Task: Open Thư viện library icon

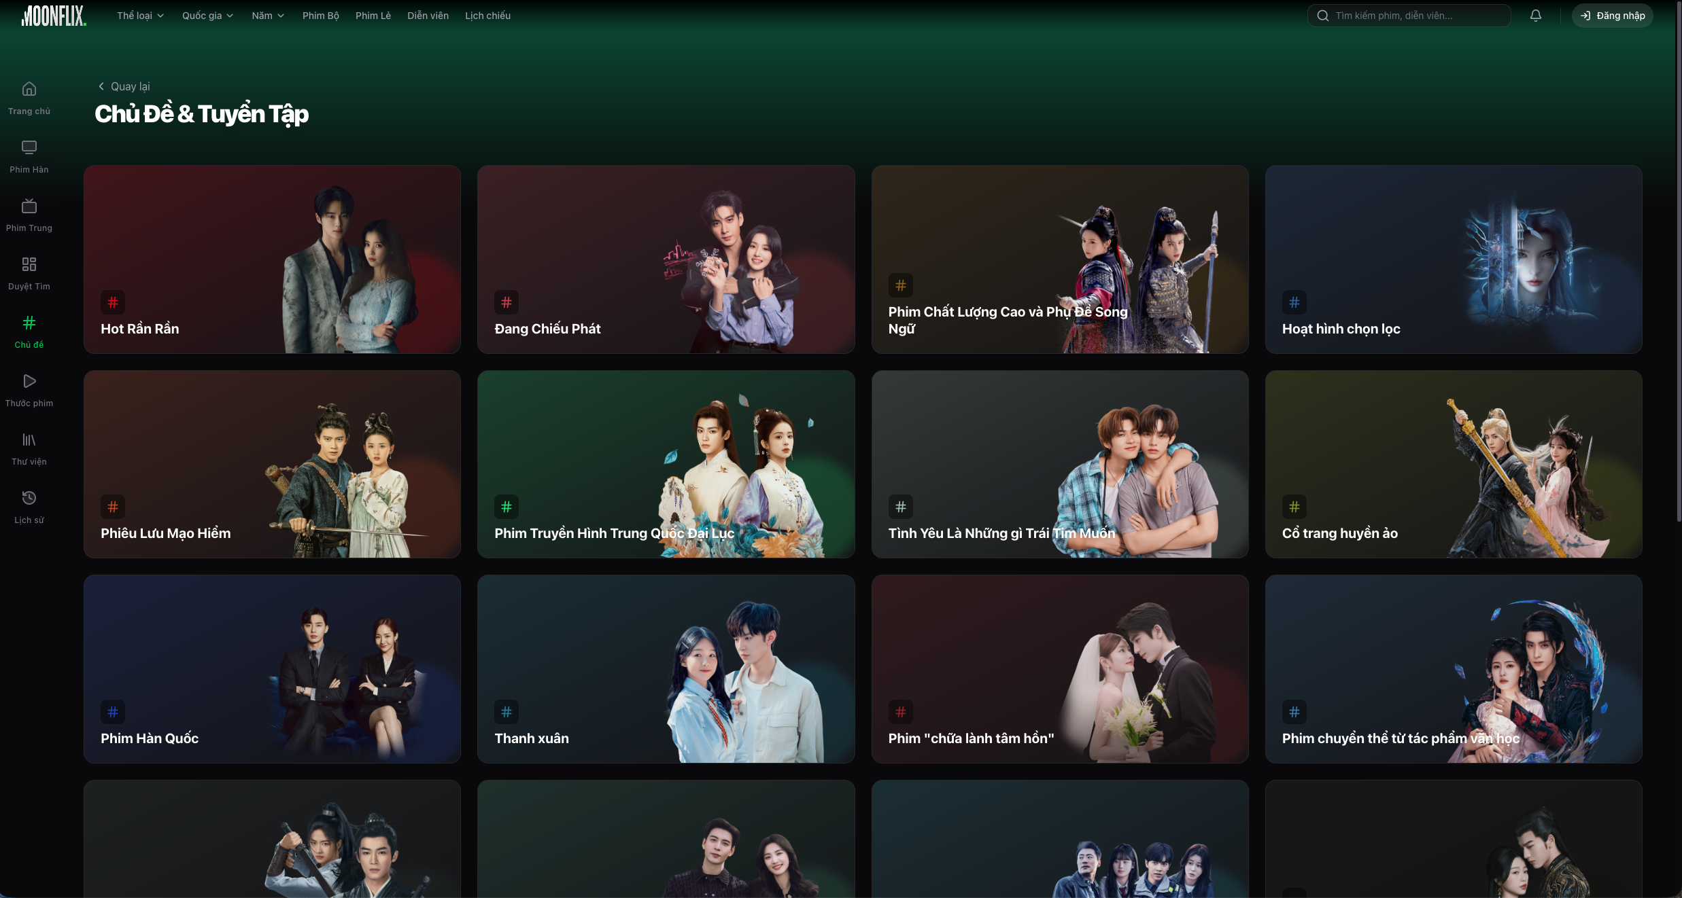Action: coord(29,439)
